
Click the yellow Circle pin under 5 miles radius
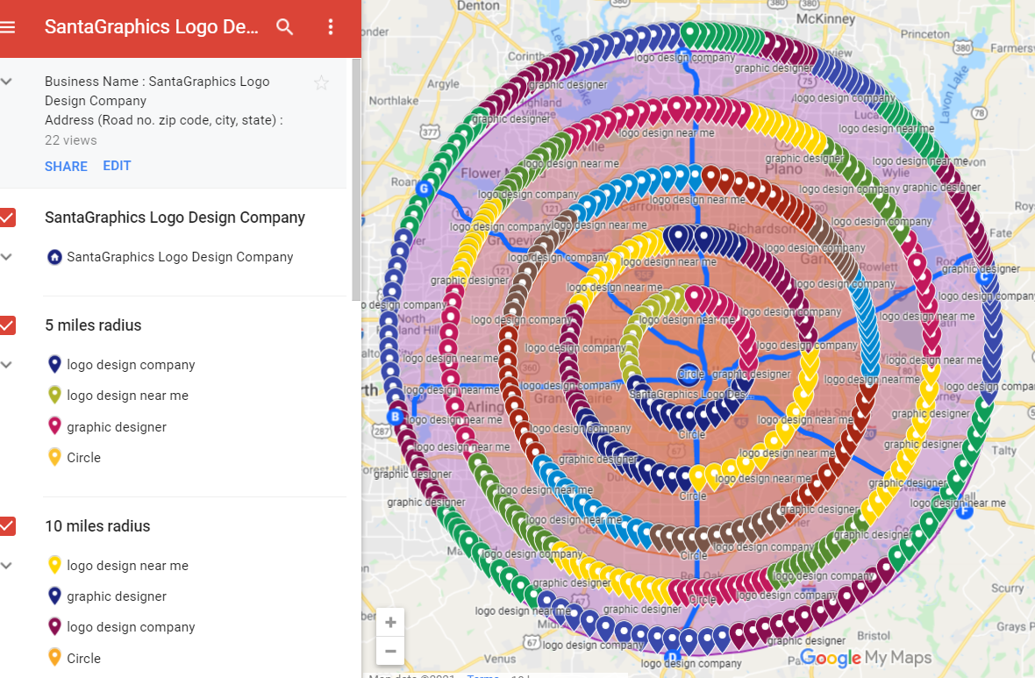coord(54,457)
